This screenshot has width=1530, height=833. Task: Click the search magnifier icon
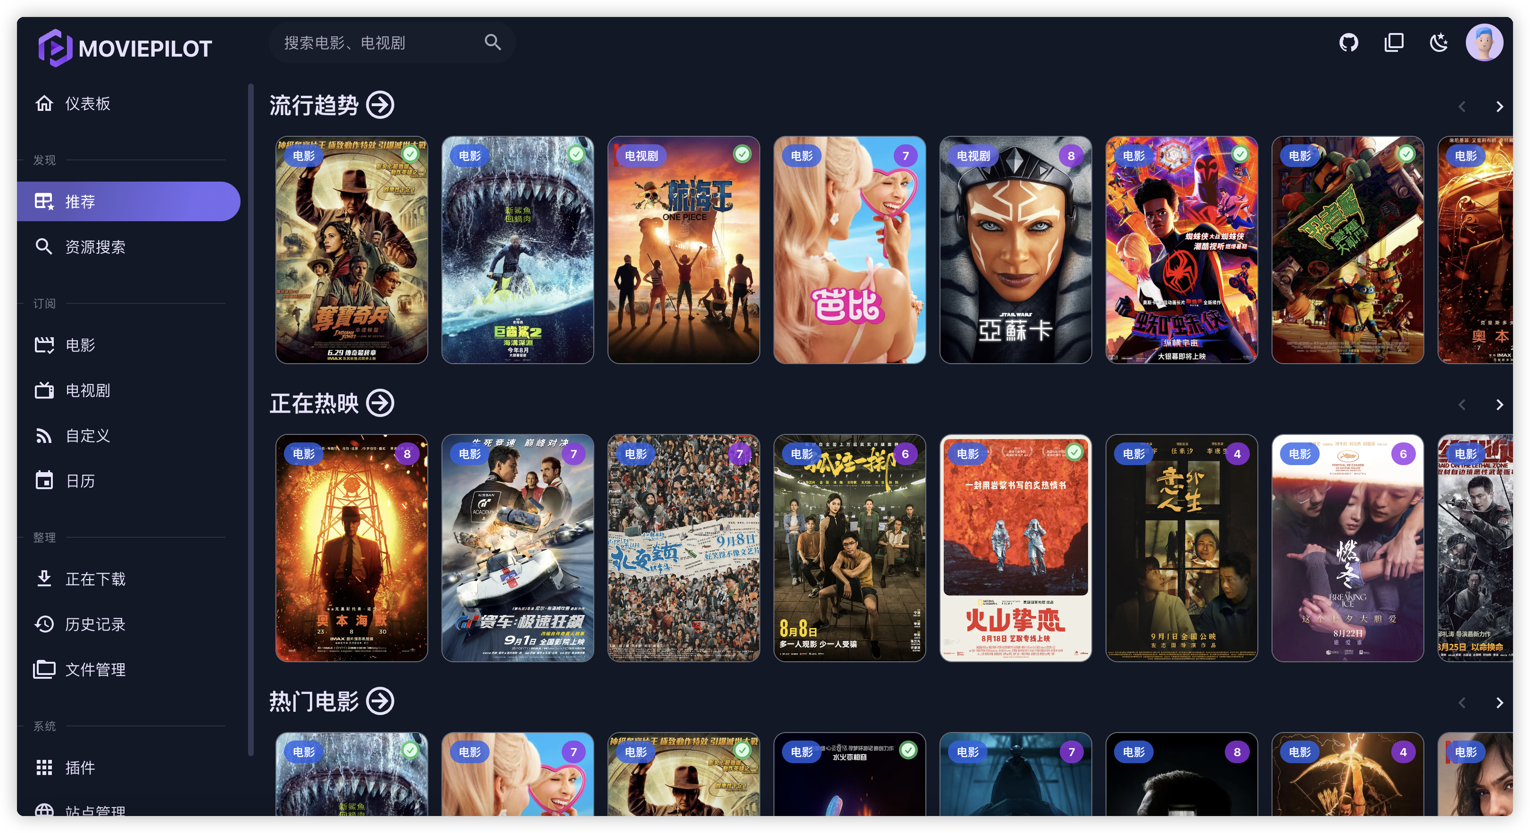492,42
